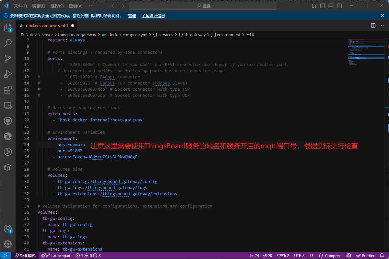Image resolution: width=389 pixels, height=259 pixels.
Task: Open the Extensions view
Action: [8, 90]
